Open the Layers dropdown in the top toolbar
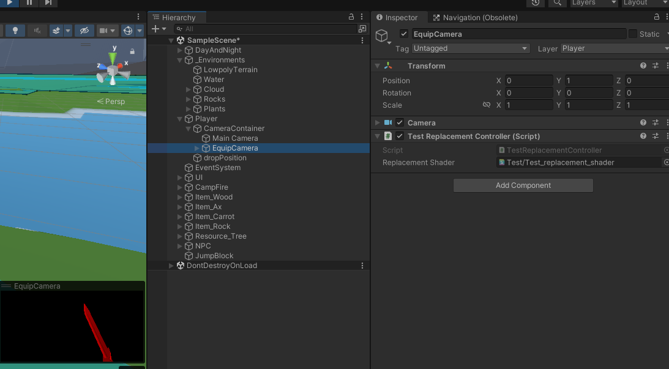Viewport: 669px width, 369px height. [594, 2]
